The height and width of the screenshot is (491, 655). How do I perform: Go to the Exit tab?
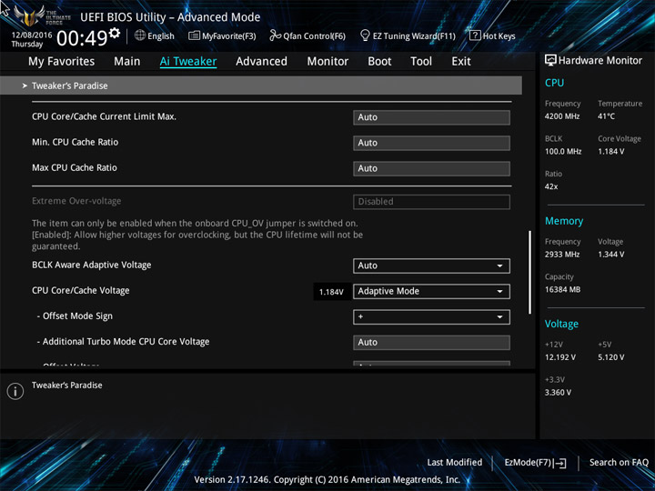point(461,62)
